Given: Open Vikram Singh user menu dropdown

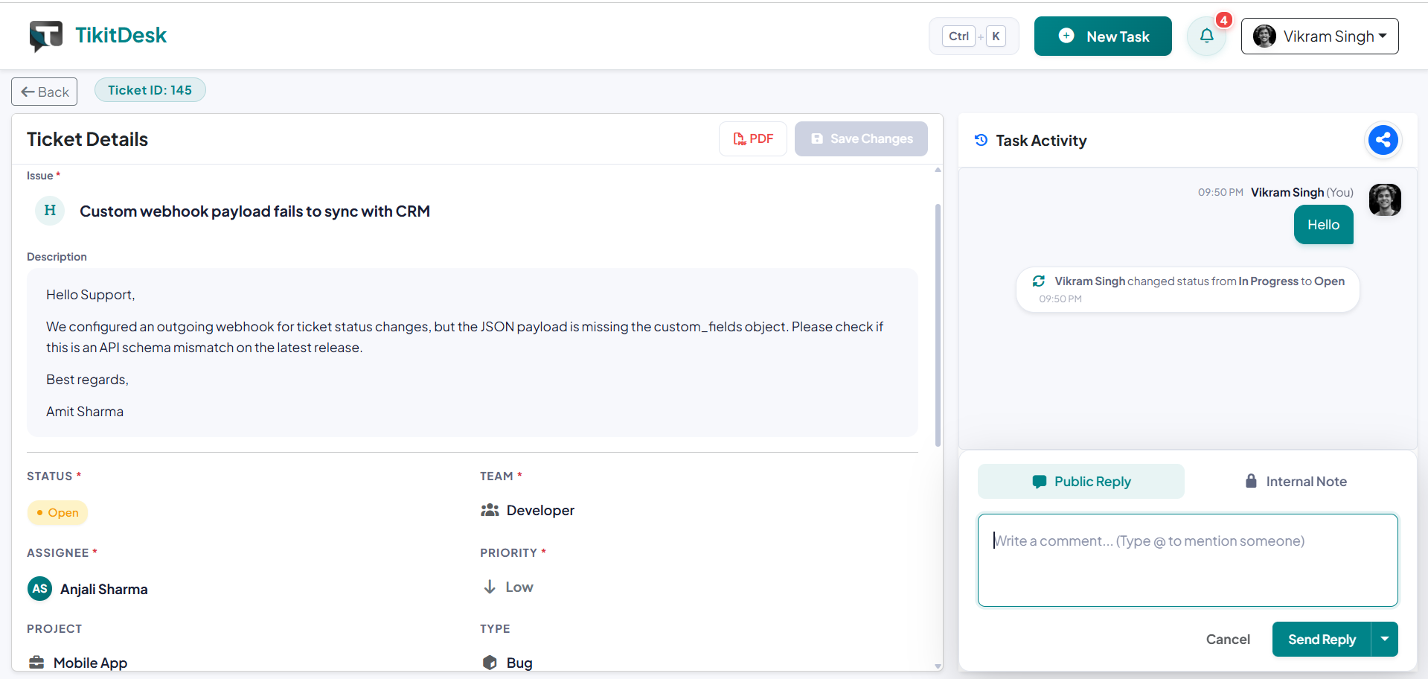Looking at the screenshot, I should click(1319, 36).
